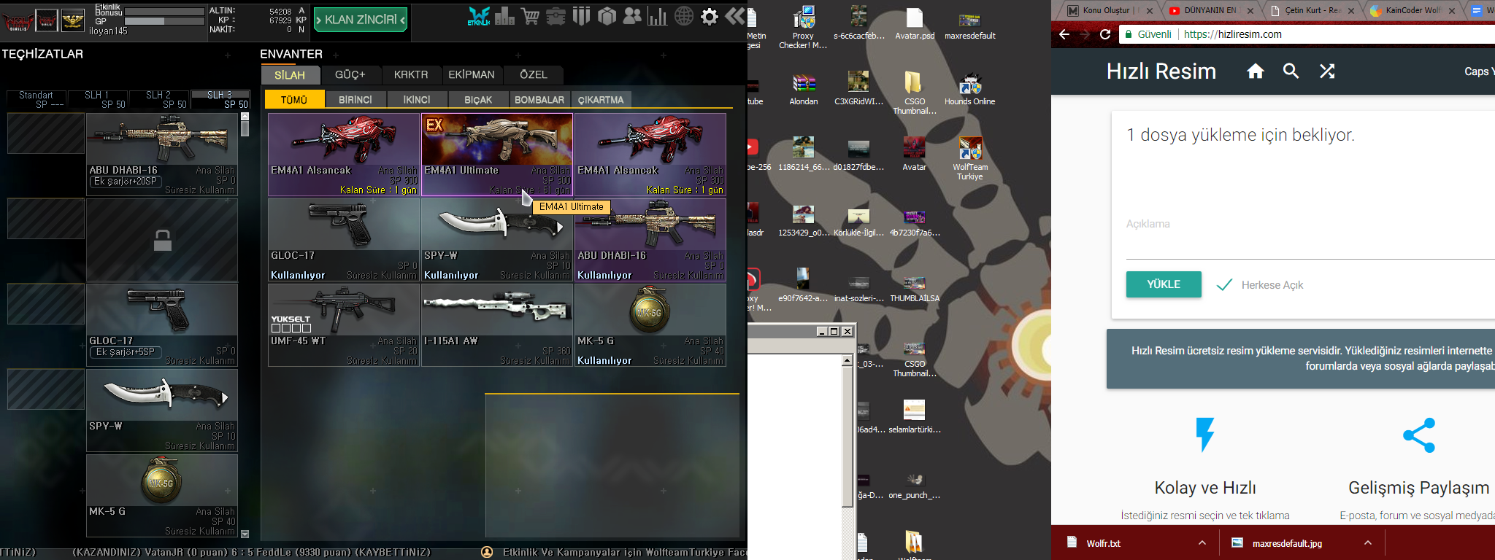The image size is (1495, 560).
Task: Open the maxresdefault image on desktop
Action: 970,23
